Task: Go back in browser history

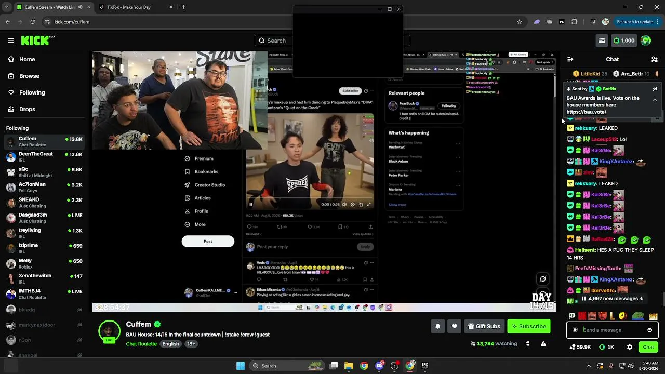Action: click(x=7, y=22)
